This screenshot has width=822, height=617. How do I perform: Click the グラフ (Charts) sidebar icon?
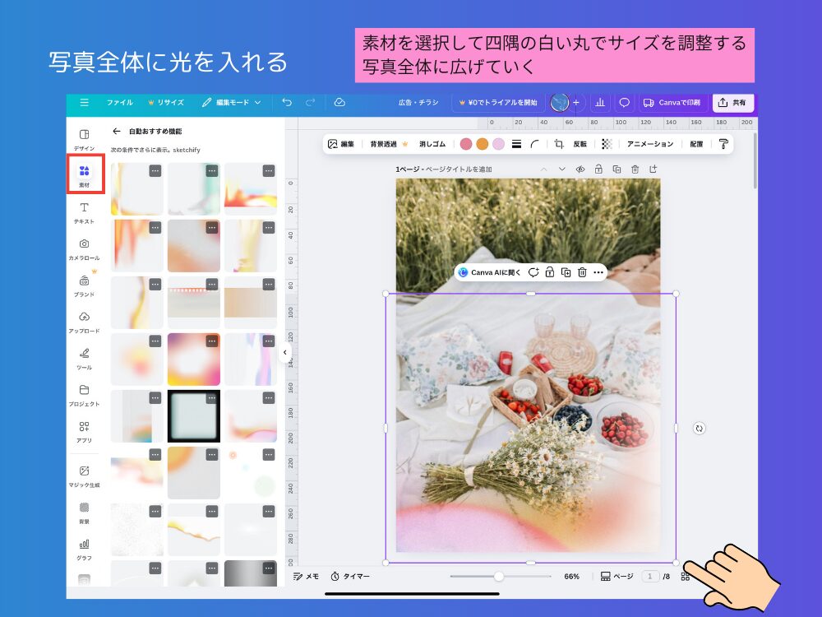point(83,547)
